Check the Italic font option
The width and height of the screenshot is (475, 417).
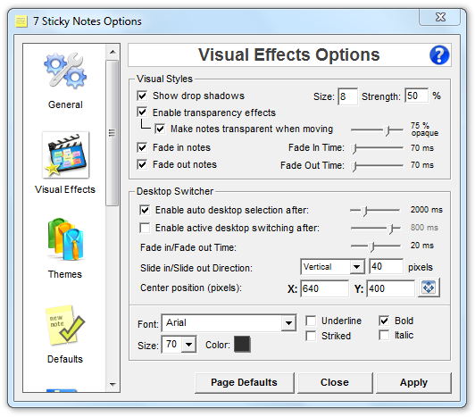pyautogui.click(x=384, y=335)
